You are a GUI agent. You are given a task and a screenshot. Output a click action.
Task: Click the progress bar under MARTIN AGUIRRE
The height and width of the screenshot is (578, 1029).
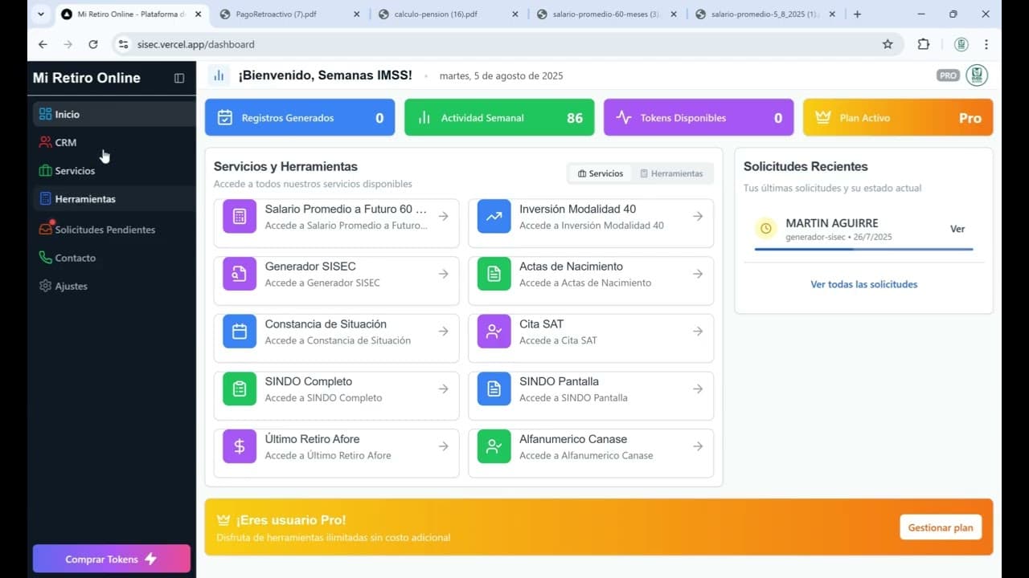coord(863,250)
